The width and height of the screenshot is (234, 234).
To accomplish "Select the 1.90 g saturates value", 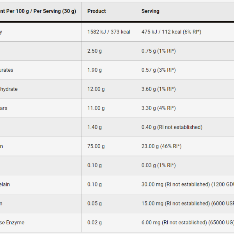I will click(x=94, y=70).
